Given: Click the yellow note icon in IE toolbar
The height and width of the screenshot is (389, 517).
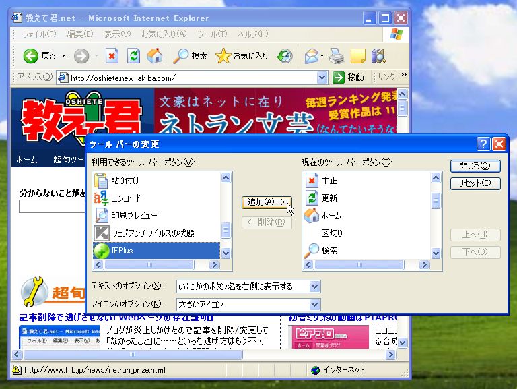Looking at the screenshot, I should coord(358,56).
